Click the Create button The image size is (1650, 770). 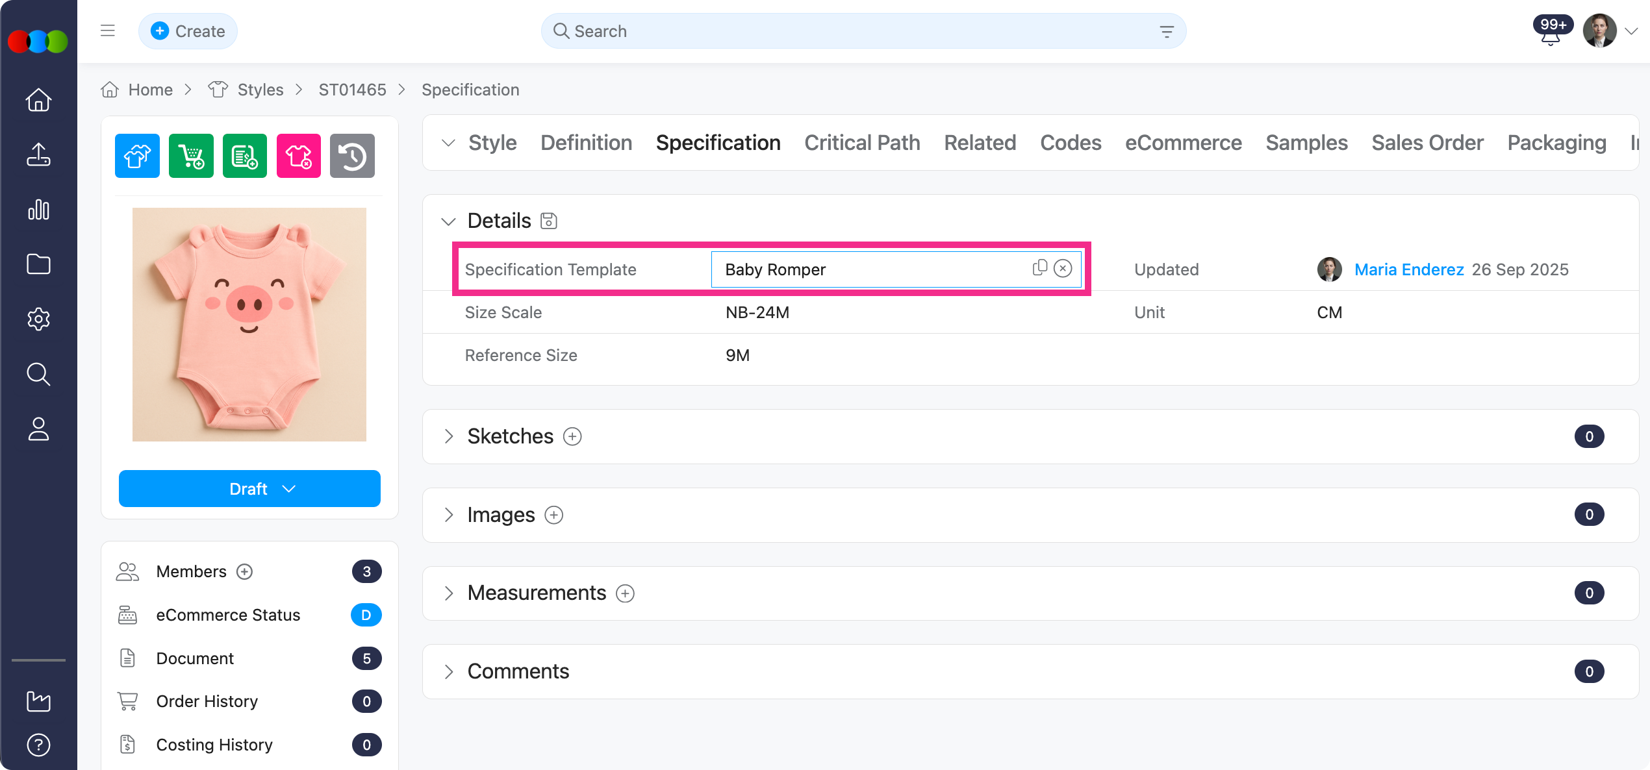[x=188, y=31]
